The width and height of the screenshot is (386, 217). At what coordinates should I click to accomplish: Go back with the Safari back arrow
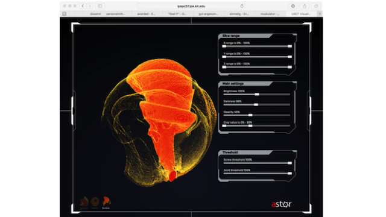[x=83, y=6]
